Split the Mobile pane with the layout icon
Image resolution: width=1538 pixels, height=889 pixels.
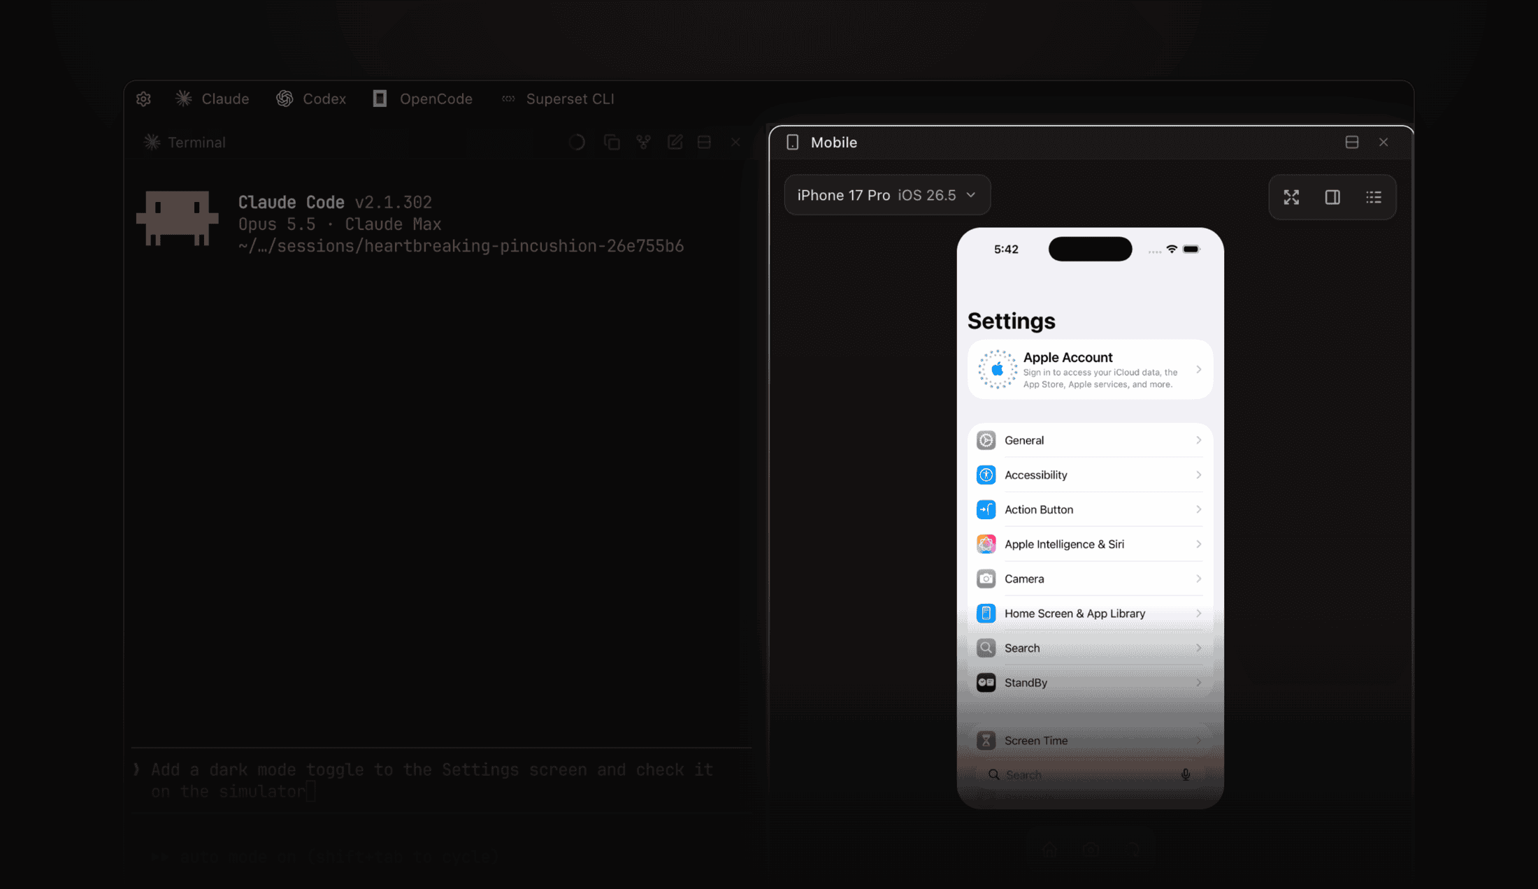[x=1352, y=142]
